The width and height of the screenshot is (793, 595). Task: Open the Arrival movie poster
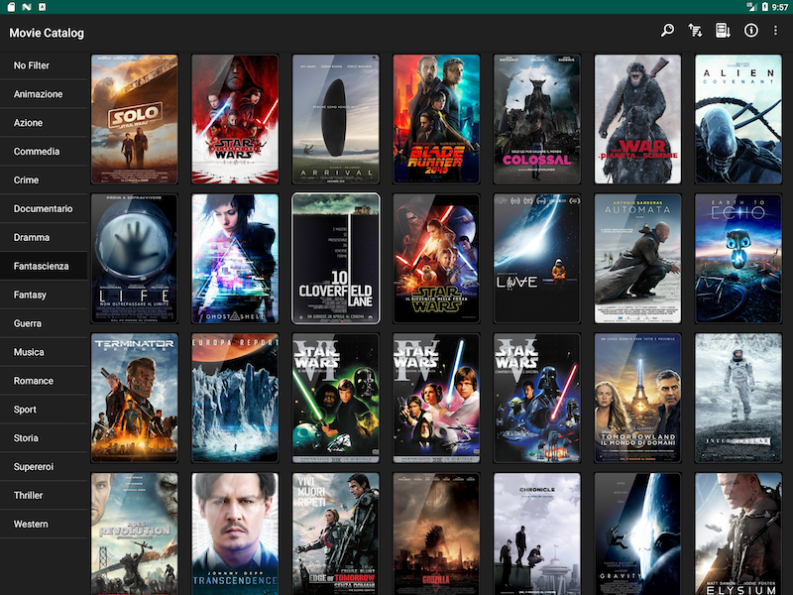336,119
